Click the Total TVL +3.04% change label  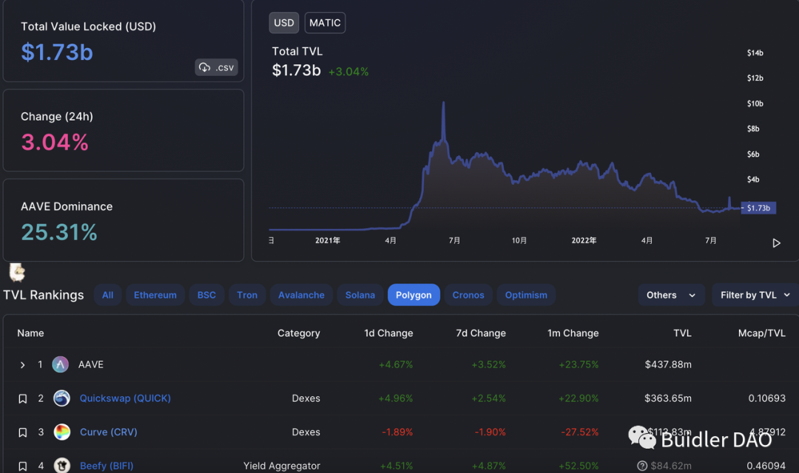348,72
